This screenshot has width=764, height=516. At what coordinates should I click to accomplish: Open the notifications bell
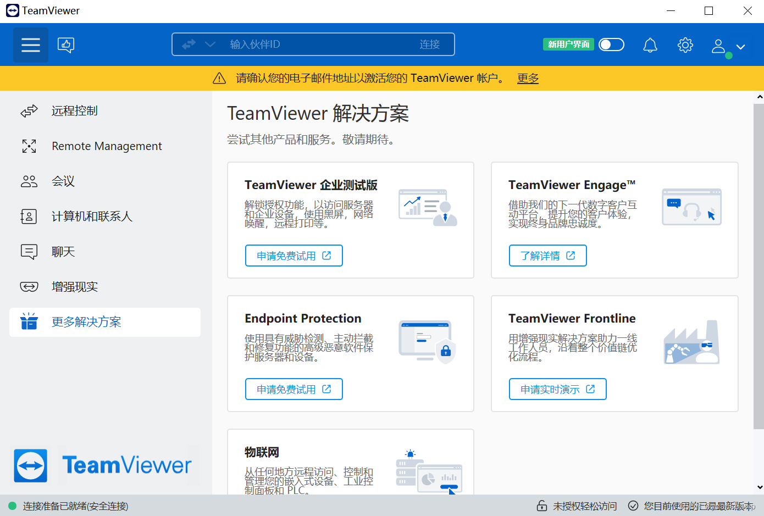650,45
